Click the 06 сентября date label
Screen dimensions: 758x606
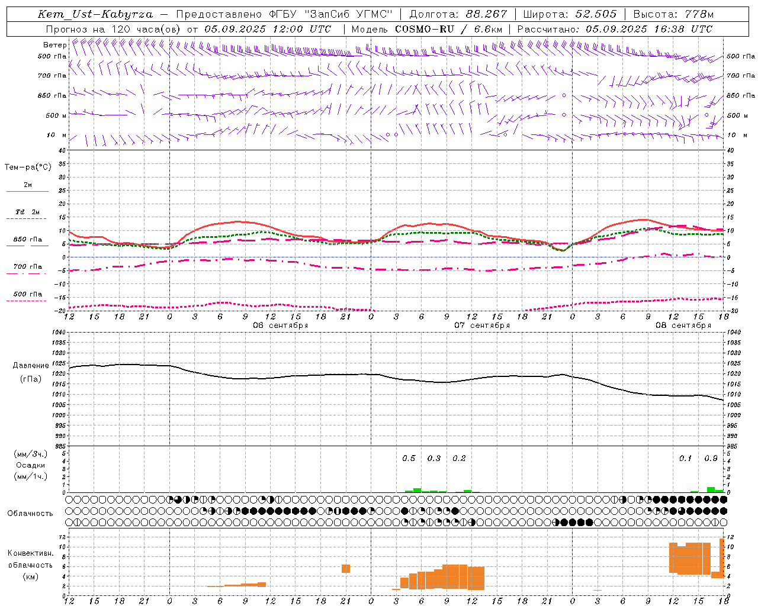pyautogui.click(x=281, y=325)
